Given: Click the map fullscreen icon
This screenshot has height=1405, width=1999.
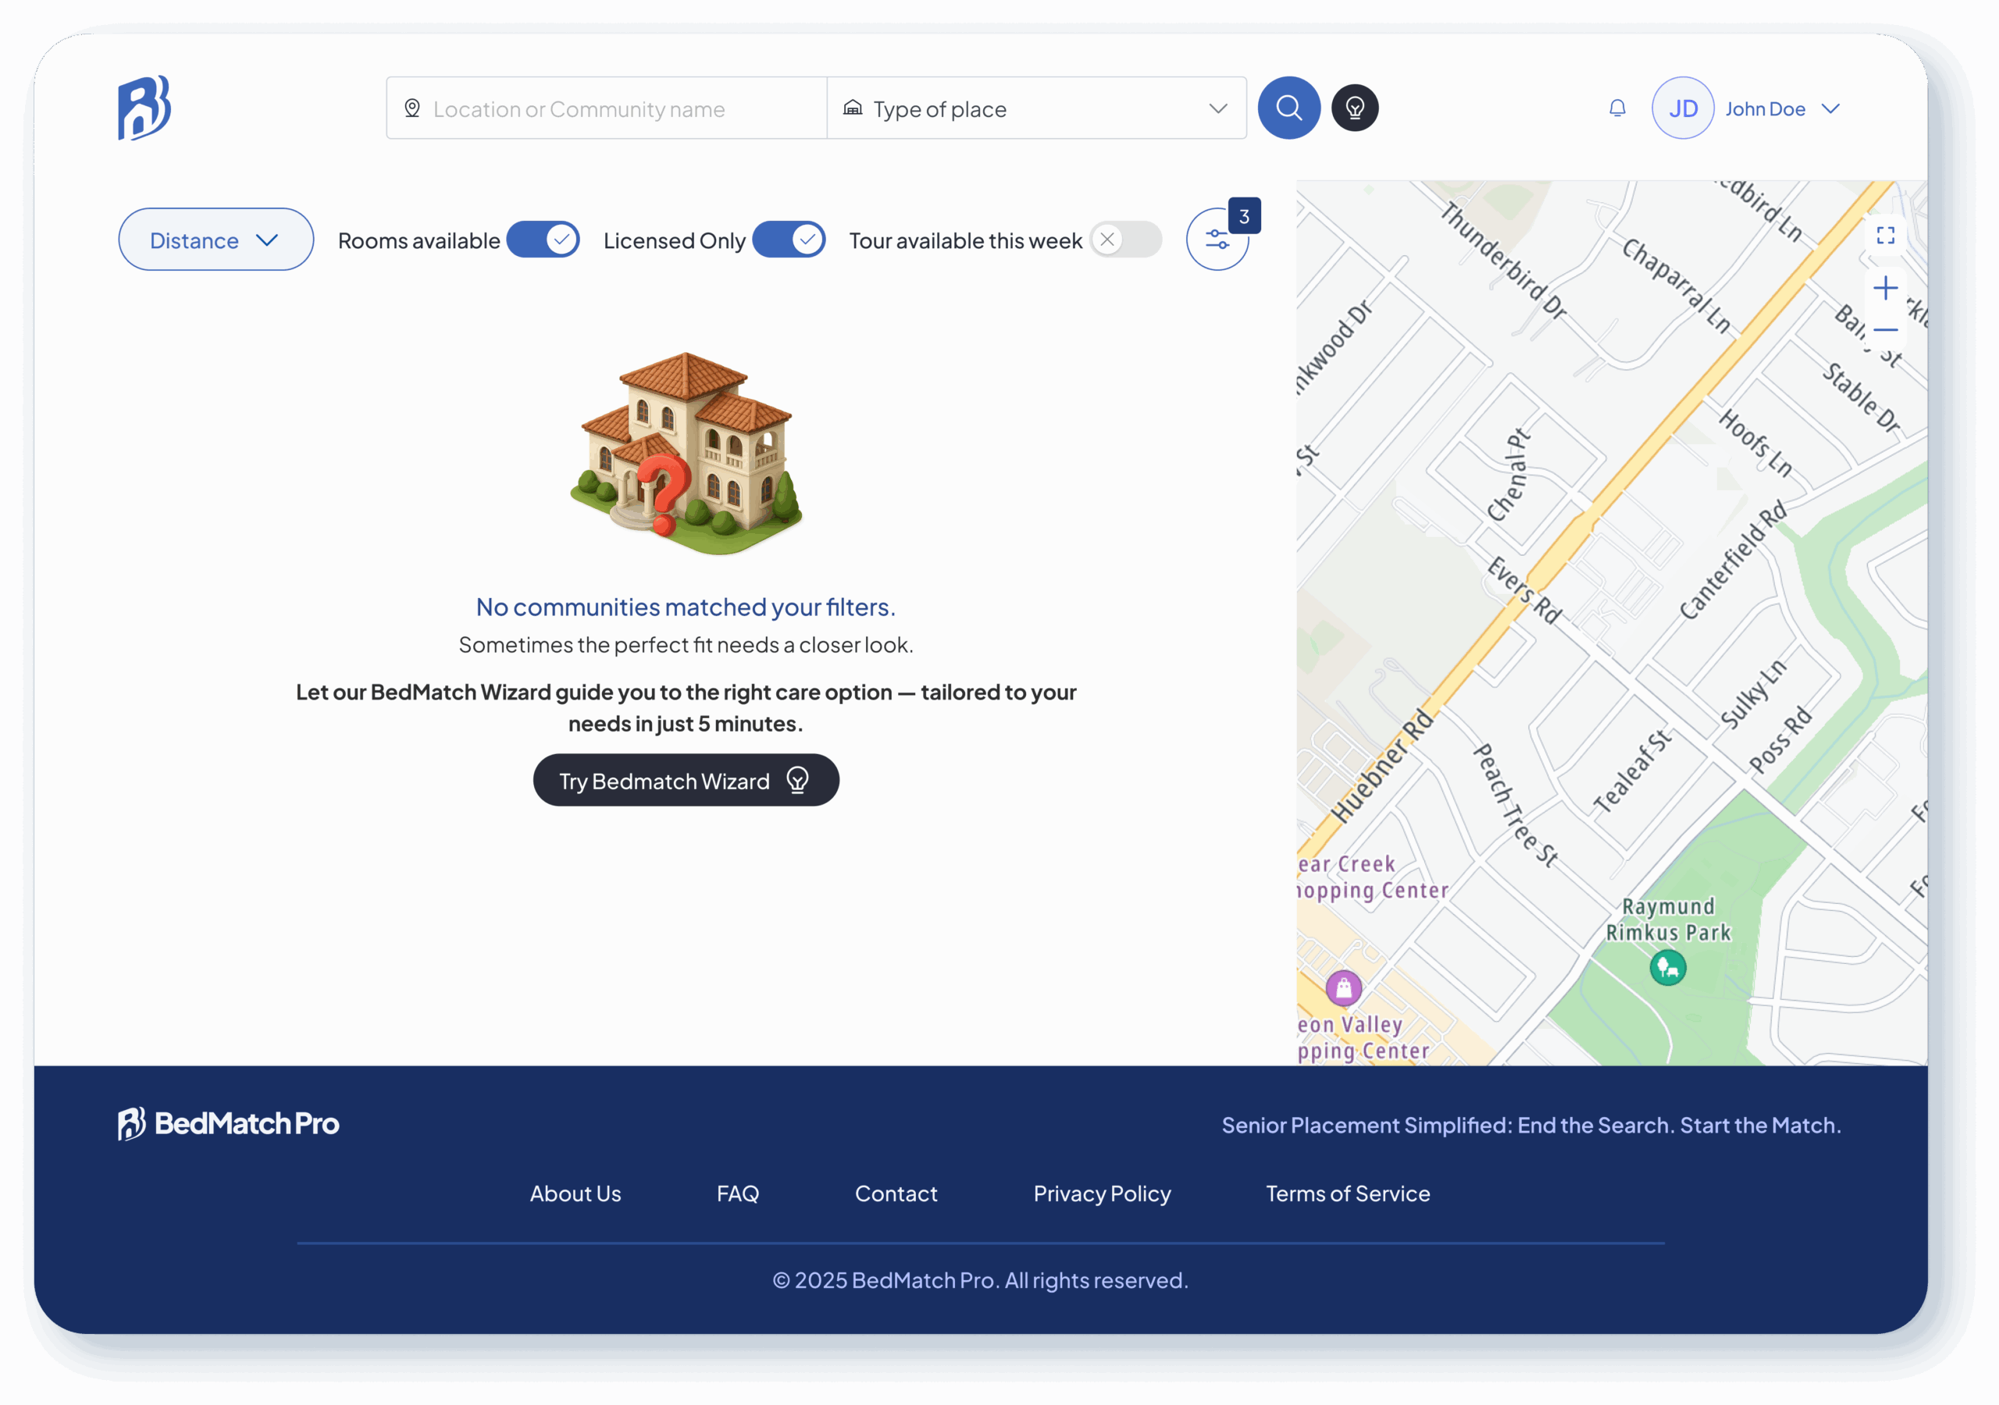Looking at the screenshot, I should 1885,235.
